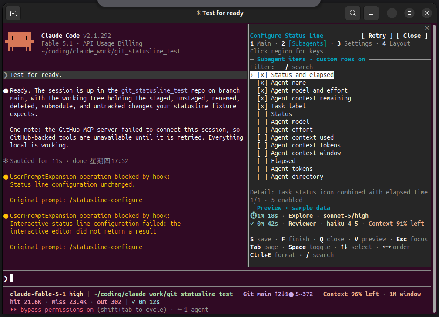Screen dimensions: 439x317
Task: Open the 4 Layout tab
Action: pyautogui.click(x=396, y=43)
